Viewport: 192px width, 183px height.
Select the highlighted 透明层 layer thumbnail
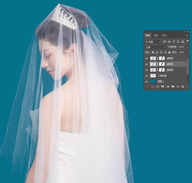click(153, 64)
